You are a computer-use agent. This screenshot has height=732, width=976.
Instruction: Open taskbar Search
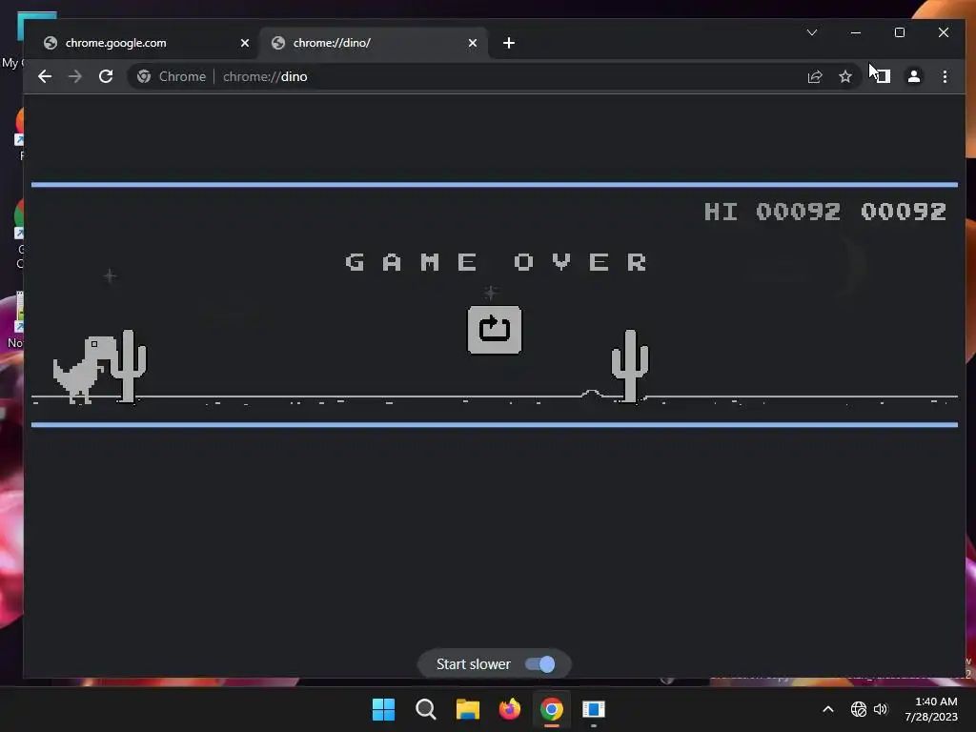click(426, 709)
